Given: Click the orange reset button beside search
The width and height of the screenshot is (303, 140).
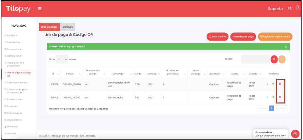Looking at the screenshot, I should click(x=282, y=59).
